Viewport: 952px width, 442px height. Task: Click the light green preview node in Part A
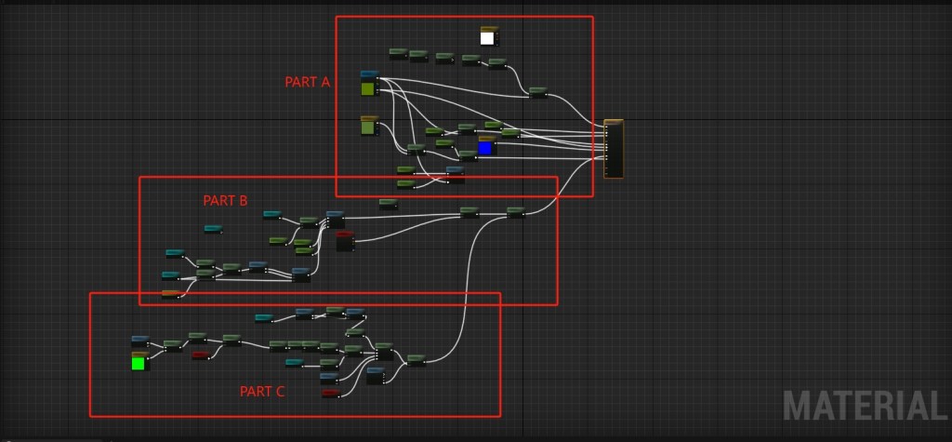(369, 127)
